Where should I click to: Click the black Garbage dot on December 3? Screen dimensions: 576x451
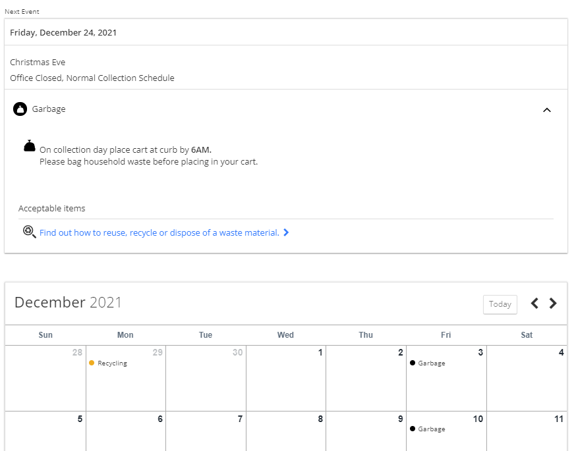point(413,363)
